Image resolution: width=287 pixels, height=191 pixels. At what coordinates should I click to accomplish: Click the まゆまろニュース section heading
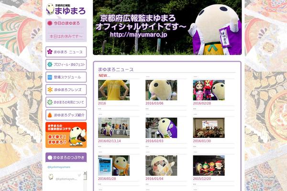[116, 69]
